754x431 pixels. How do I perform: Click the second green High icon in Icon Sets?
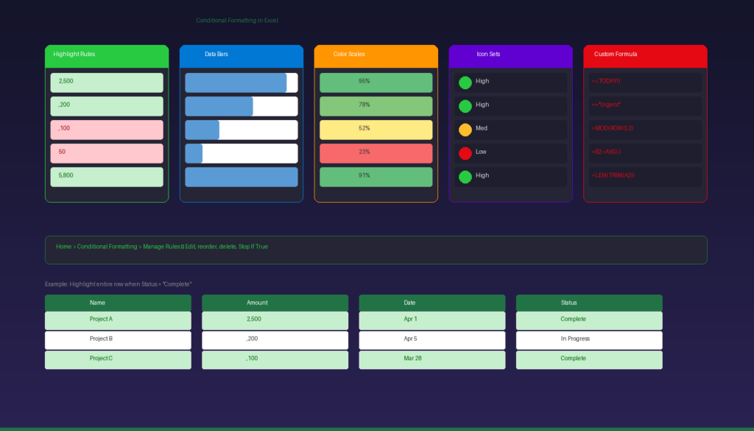[465, 105]
